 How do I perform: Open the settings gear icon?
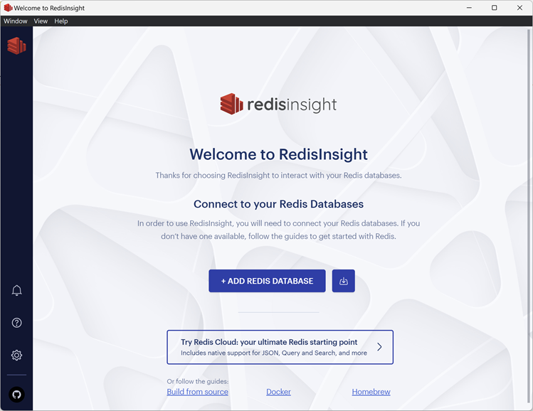tap(16, 356)
